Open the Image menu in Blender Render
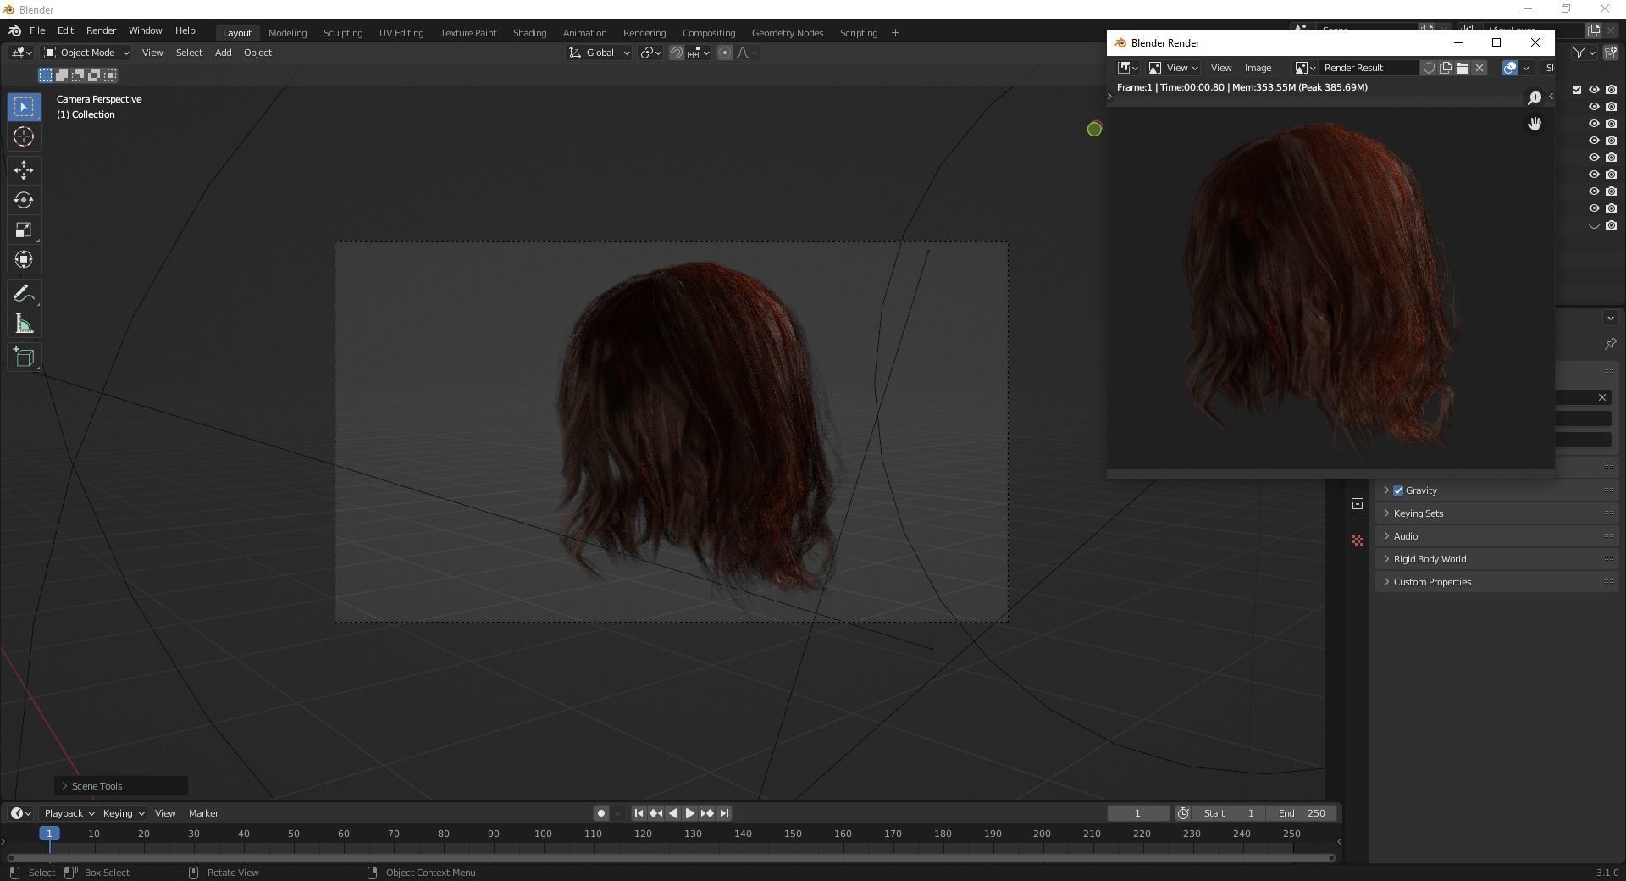This screenshot has height=881, width=1626. pos(1258,68)
